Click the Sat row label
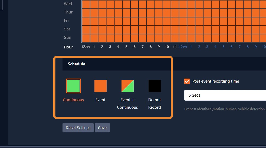Image resolution: width=266 pixels, height=148 pixels. 67,29
